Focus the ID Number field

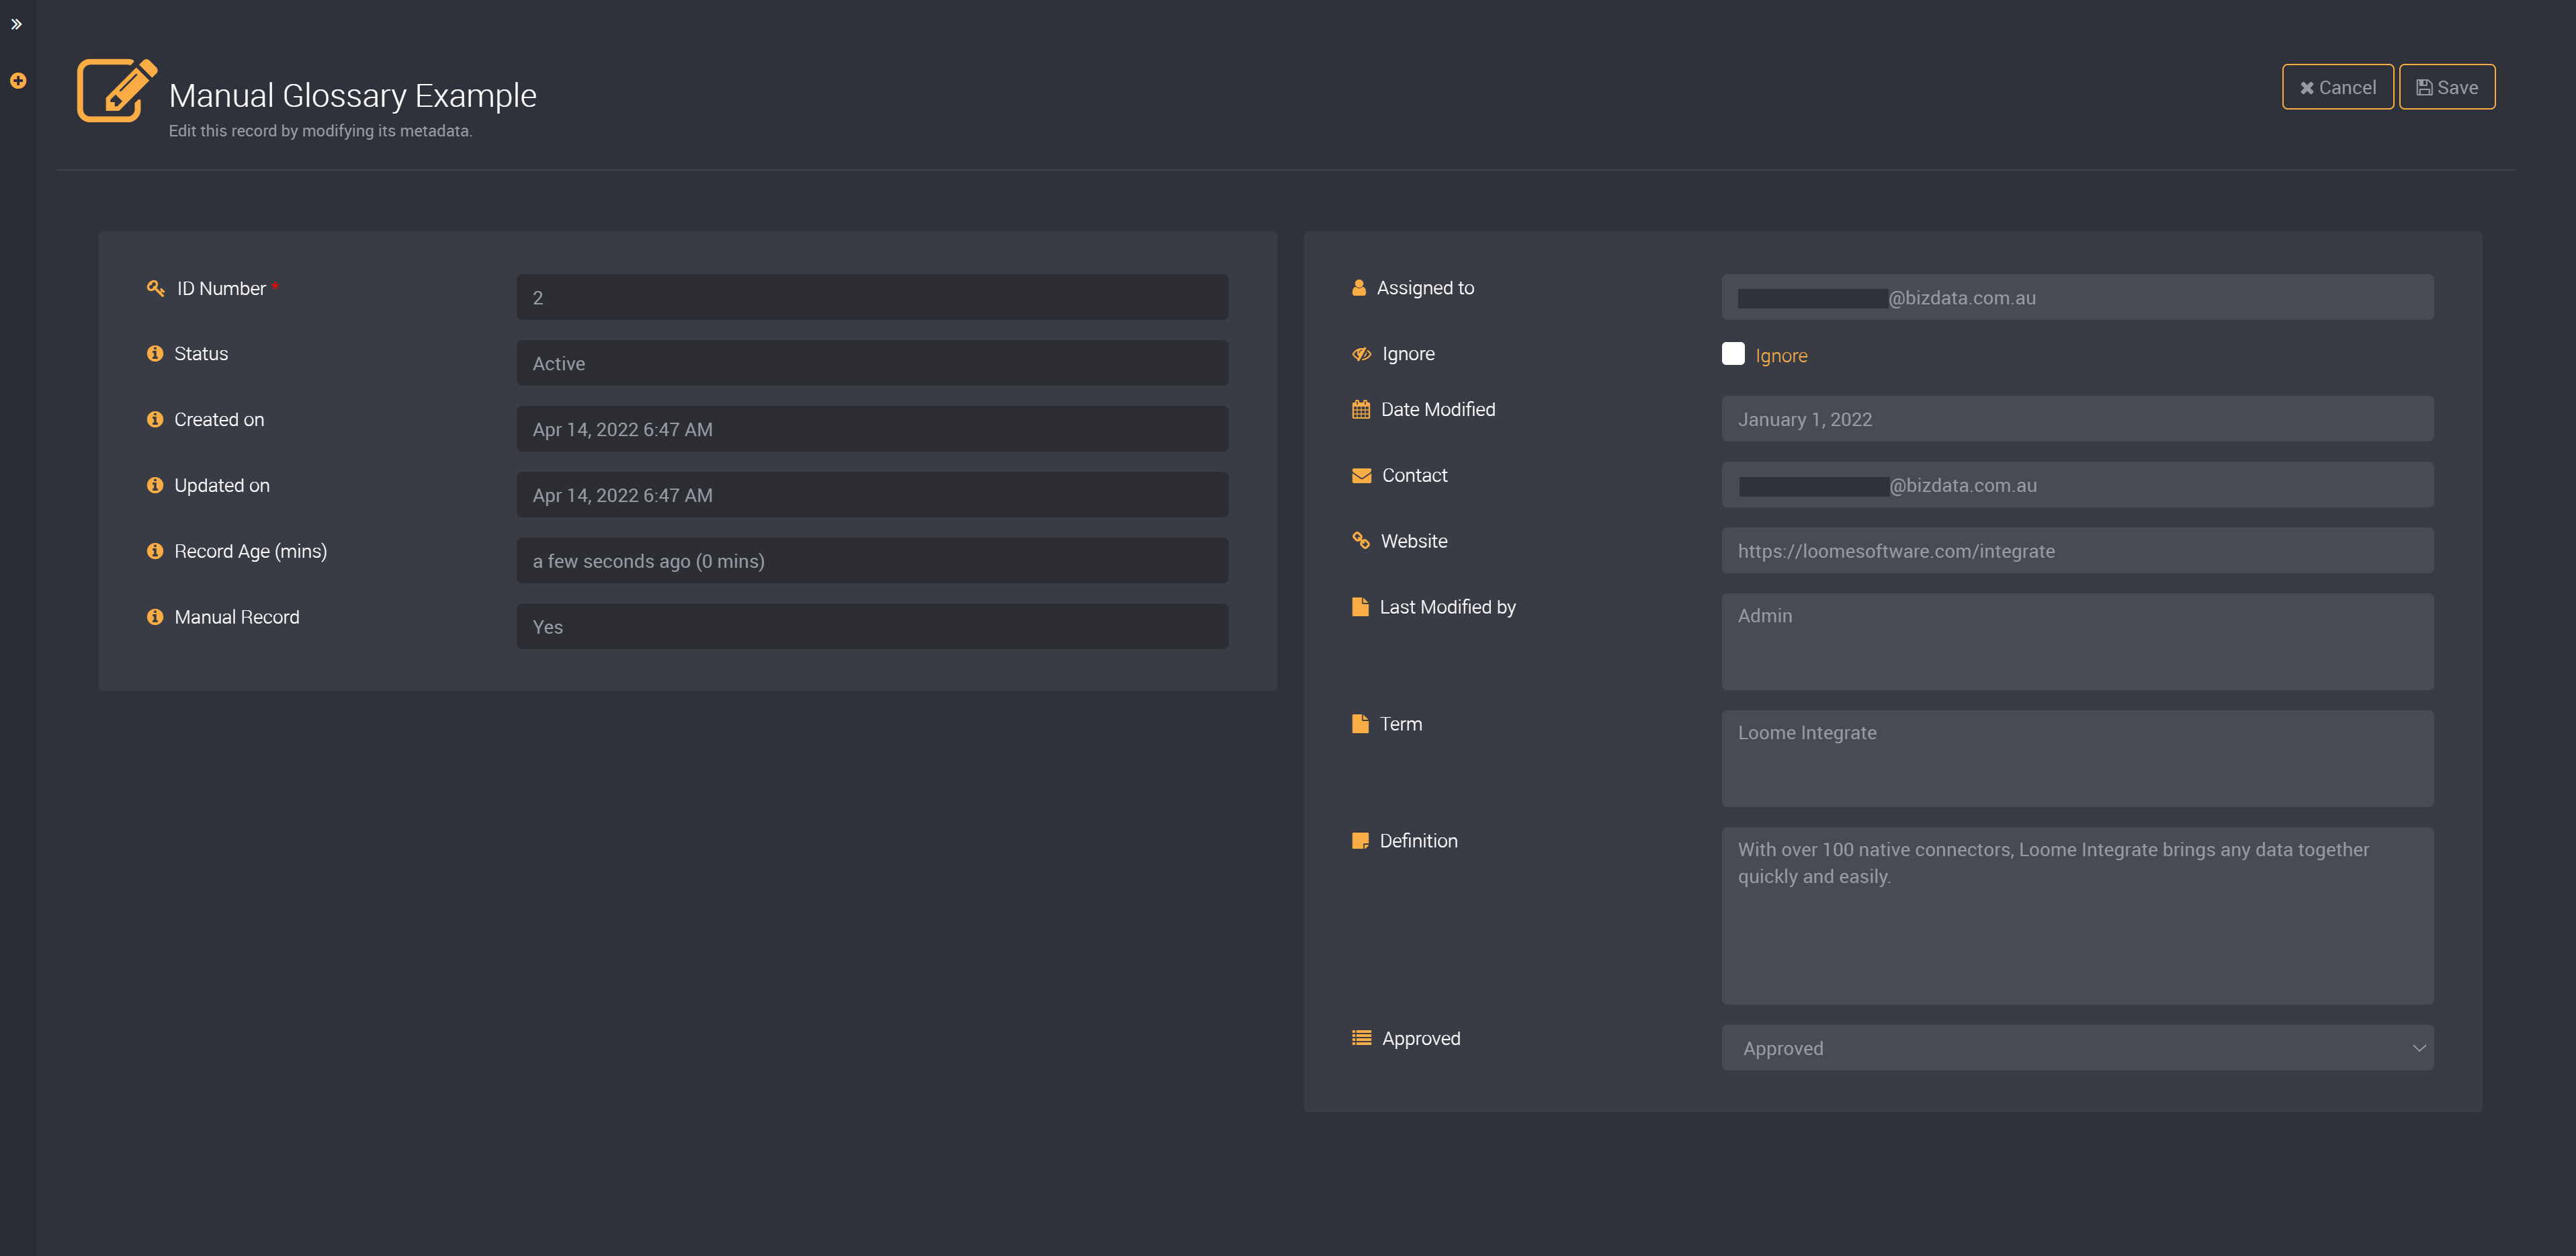click(872, 298)
